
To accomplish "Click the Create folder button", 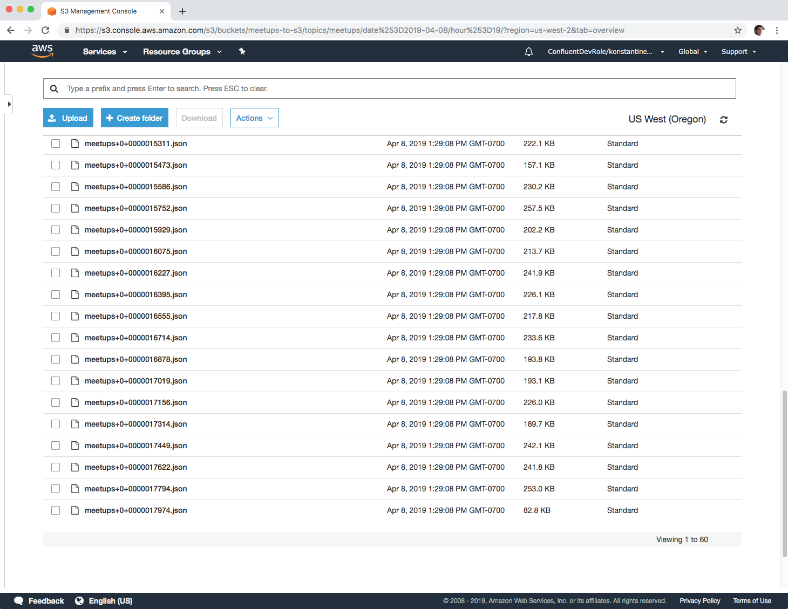I will (x=134, y=118).
